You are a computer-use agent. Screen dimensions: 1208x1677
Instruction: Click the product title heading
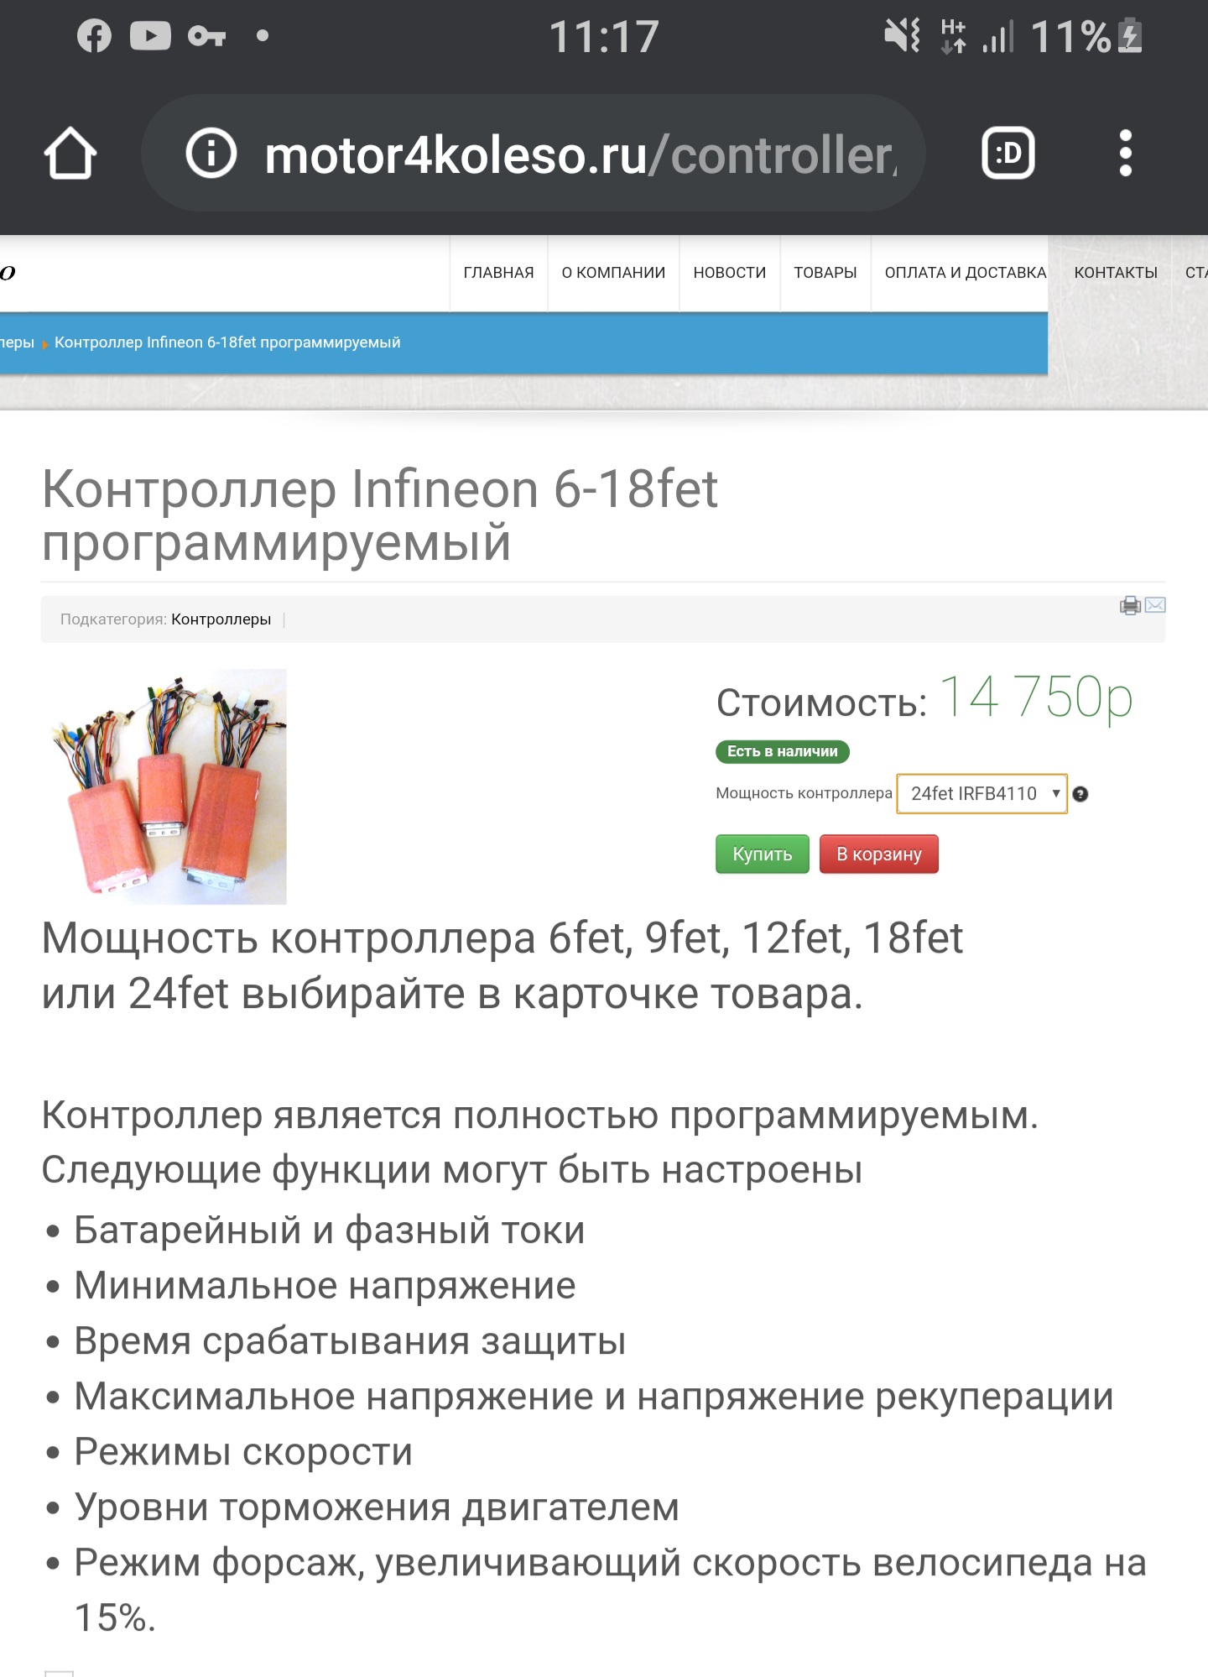[x=380, y=515]
